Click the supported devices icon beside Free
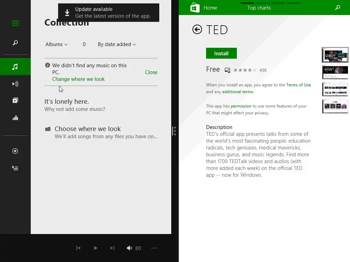 pos(227,70)
